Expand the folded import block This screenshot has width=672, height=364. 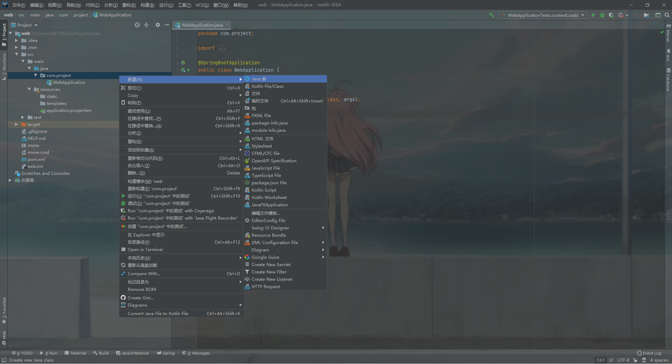click(196, 48)
